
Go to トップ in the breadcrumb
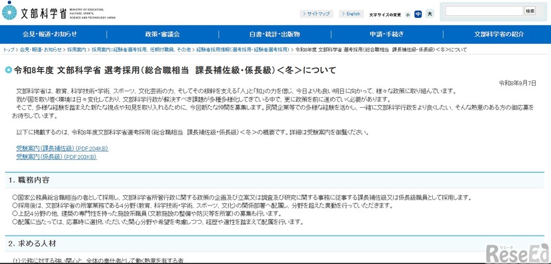(x=9, y=50)
